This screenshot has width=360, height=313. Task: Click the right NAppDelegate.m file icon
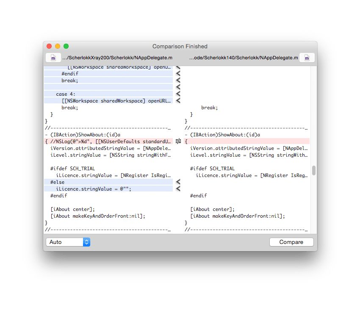click(307, 58)
